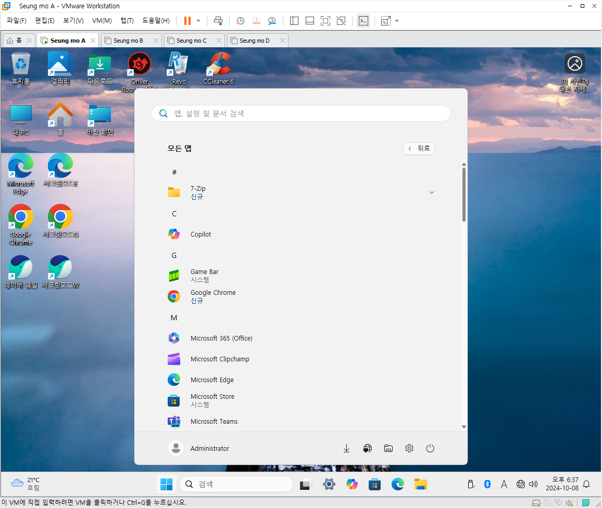This screenshot has height=508, width=602.
Task: Open Microsoft Clipchamp in app list
Action: pyautogui.click(x=301, y=359)
